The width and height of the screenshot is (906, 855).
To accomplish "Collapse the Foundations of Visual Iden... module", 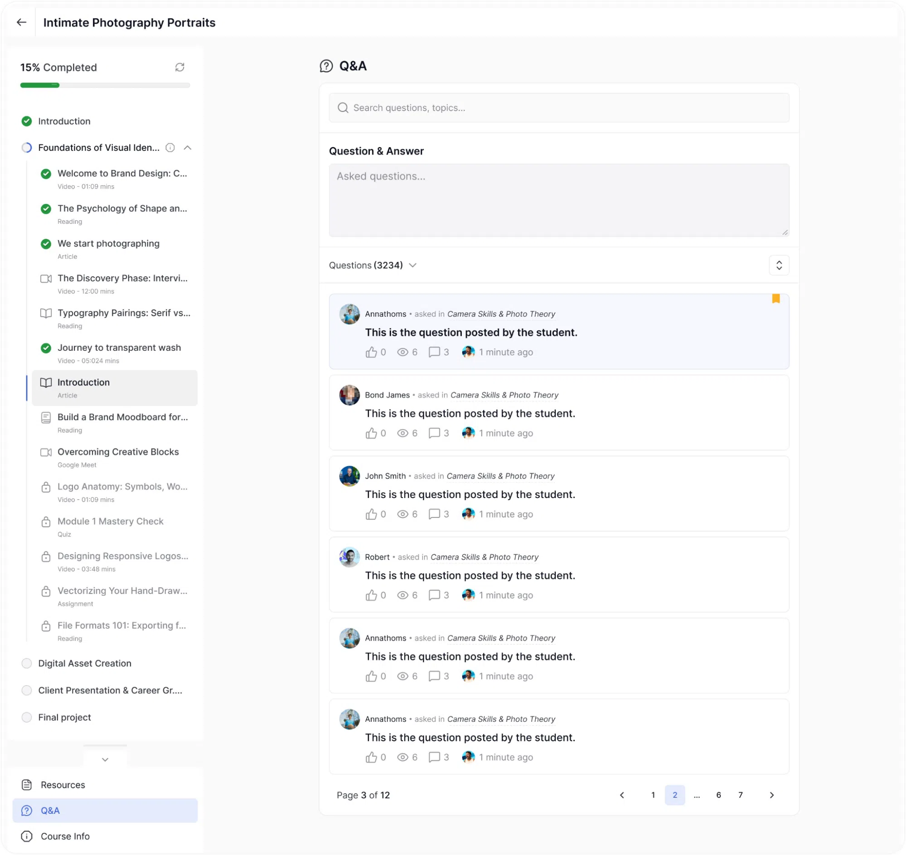I will (187, 148).
